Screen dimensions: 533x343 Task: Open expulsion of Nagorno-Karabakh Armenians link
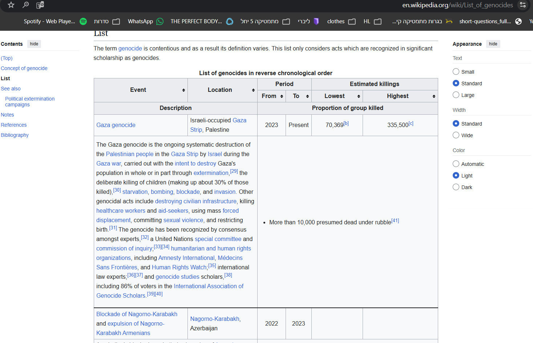(130, 328)
